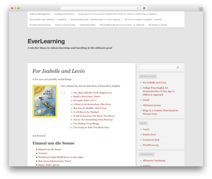This screenshot has width=212, height=179.
Task: Open the Allotment Gardening category
Action: [154, 160]
